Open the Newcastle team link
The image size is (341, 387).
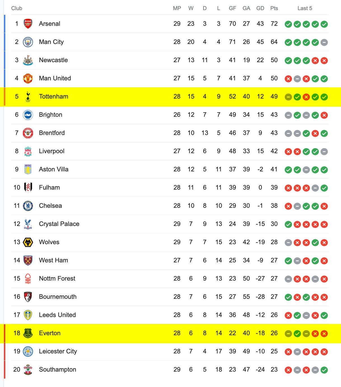(x=53, y=60)
